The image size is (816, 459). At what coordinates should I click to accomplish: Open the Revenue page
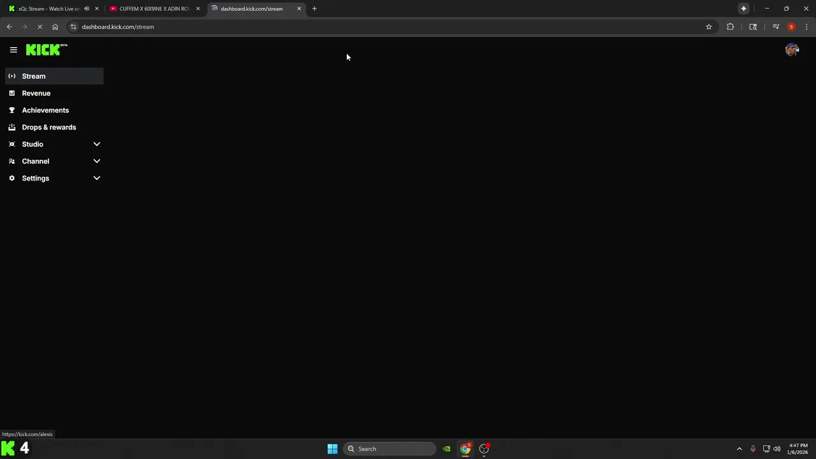[54, 93]
